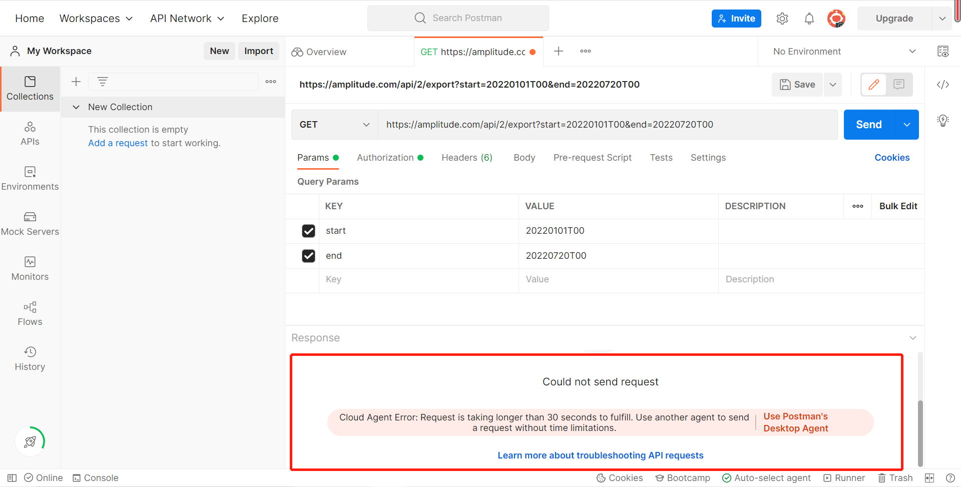Image resolution: width=961 pixels, height=487 pixels.
Task: Click Auto-select agent in status bar
Action: point(766,478)
